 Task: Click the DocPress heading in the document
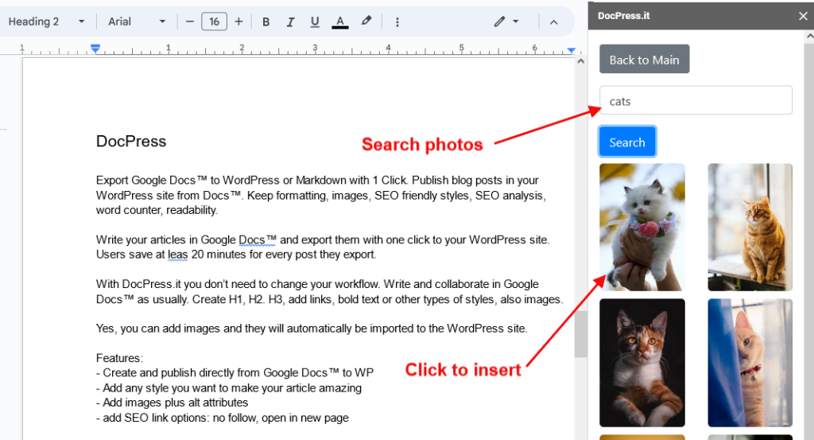(131, 142)
